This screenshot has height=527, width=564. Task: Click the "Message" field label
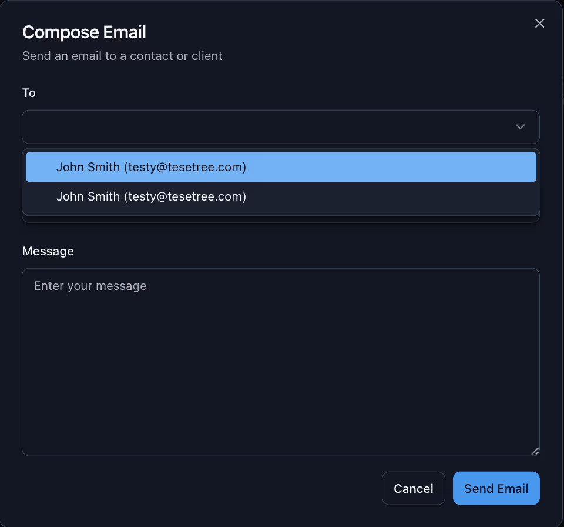click(48, 251)
